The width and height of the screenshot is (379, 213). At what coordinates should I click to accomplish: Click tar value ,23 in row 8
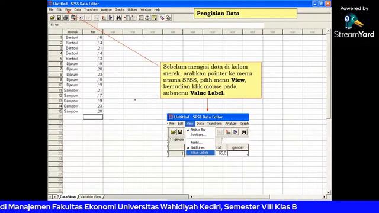[x=93, y=75]
